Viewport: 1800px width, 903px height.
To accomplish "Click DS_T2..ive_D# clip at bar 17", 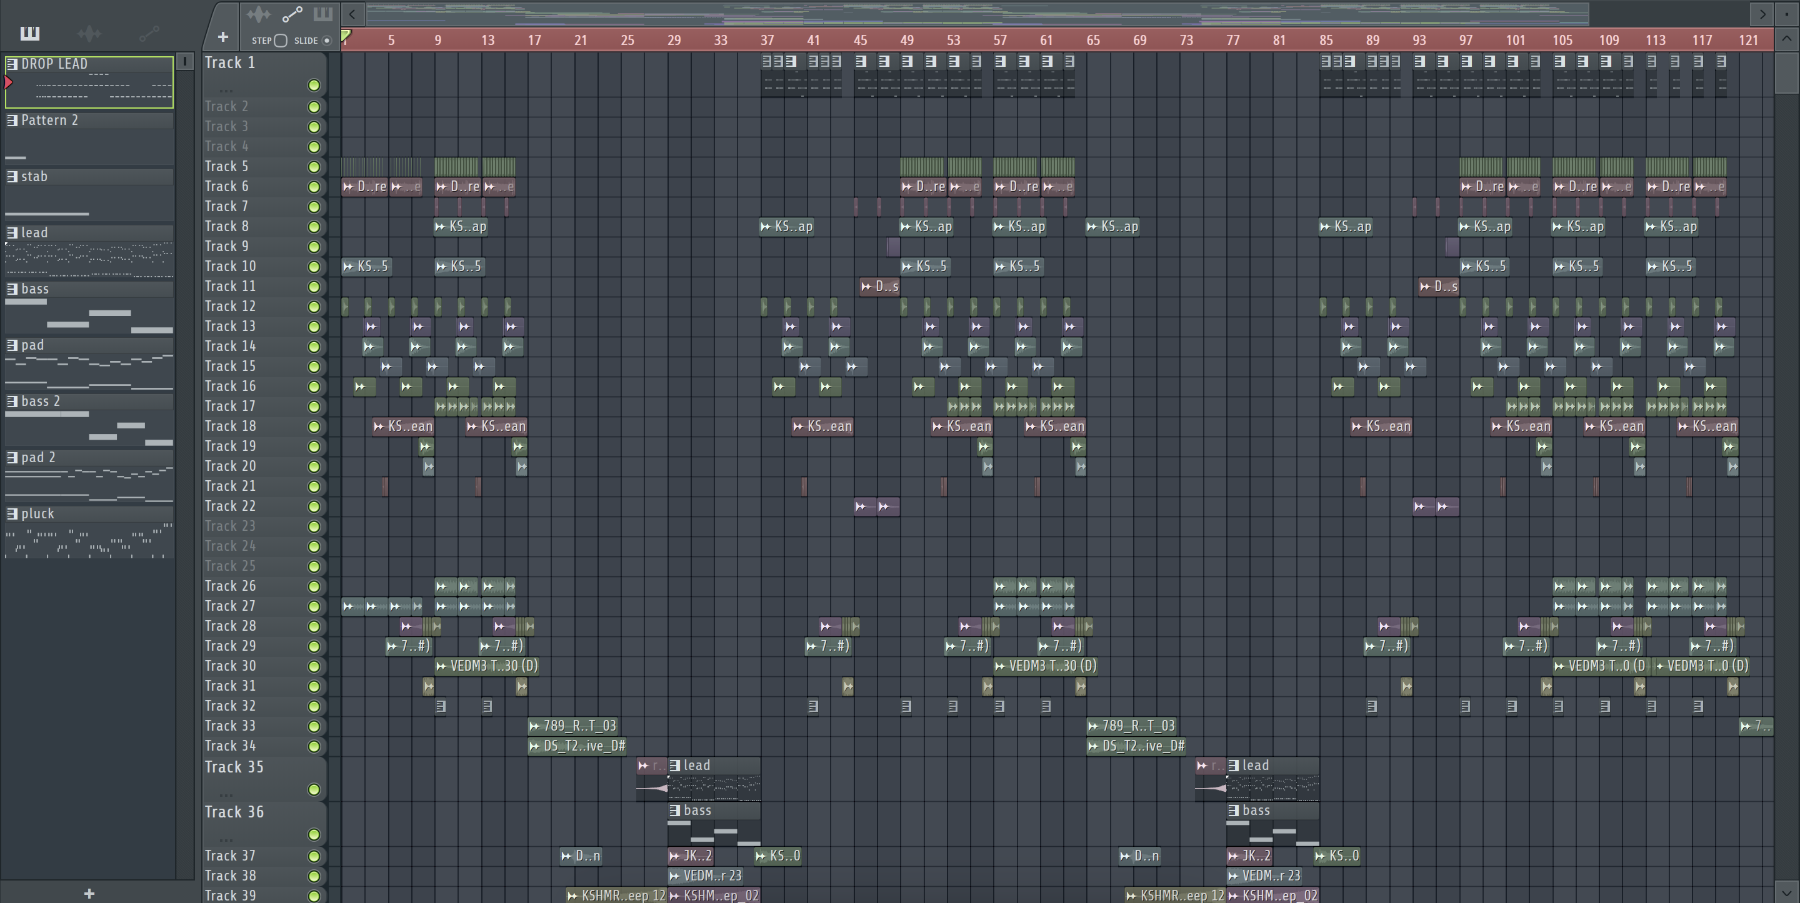I will click(576, 746).
